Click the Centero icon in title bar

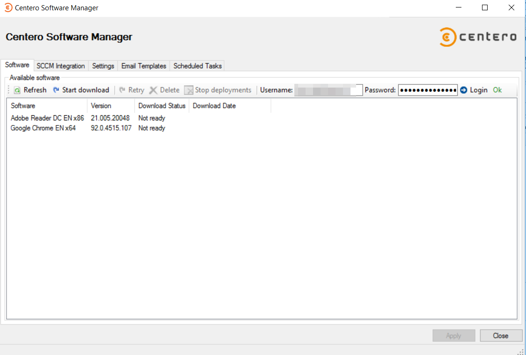pos(8,7)
